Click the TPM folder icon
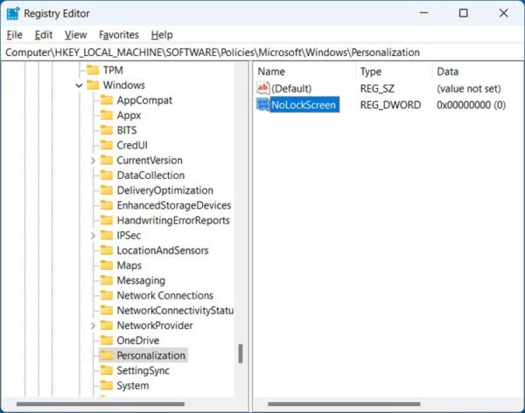525x413 pixels. [93, 70]
